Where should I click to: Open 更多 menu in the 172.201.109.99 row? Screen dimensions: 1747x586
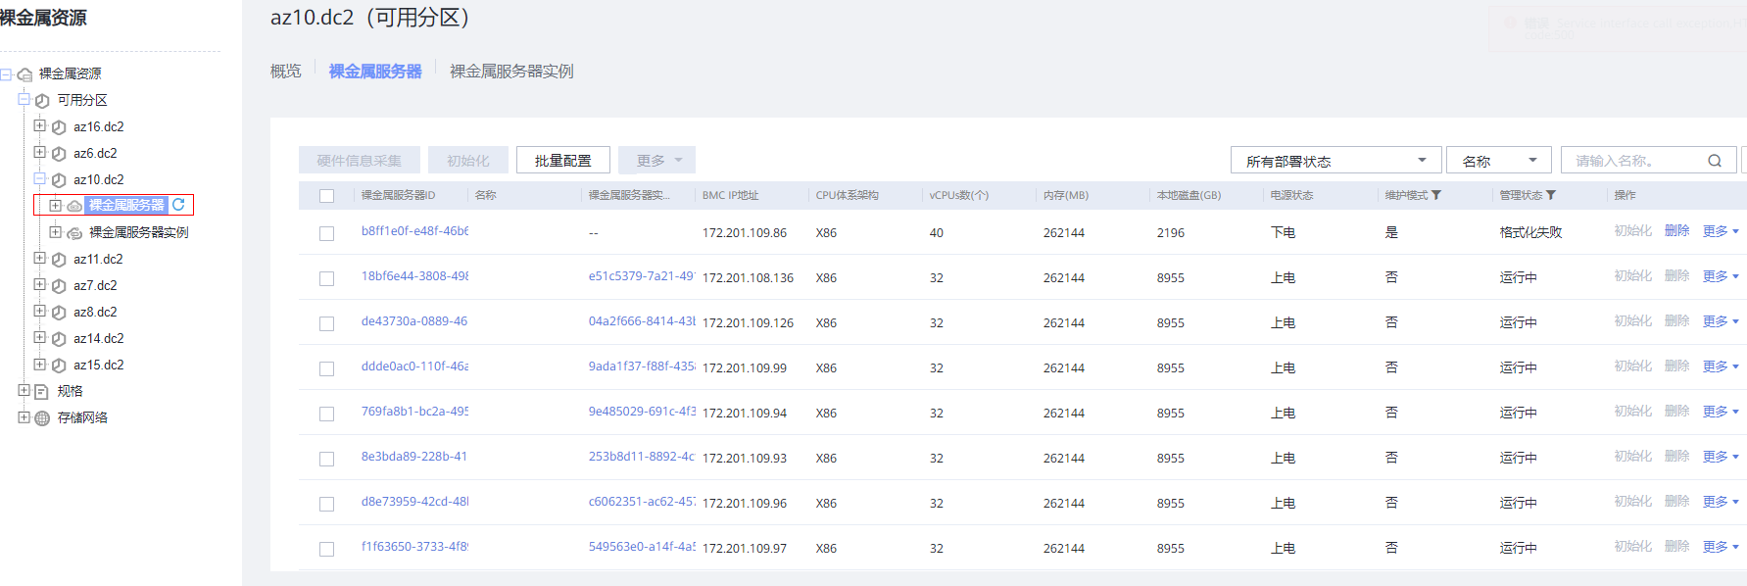coord(1720,366)
